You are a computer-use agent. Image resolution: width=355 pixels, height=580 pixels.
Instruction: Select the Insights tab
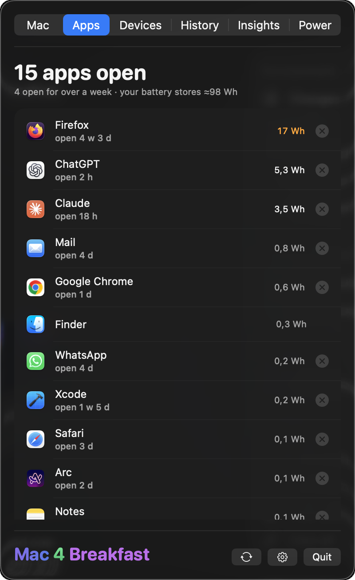pos(259,25)
